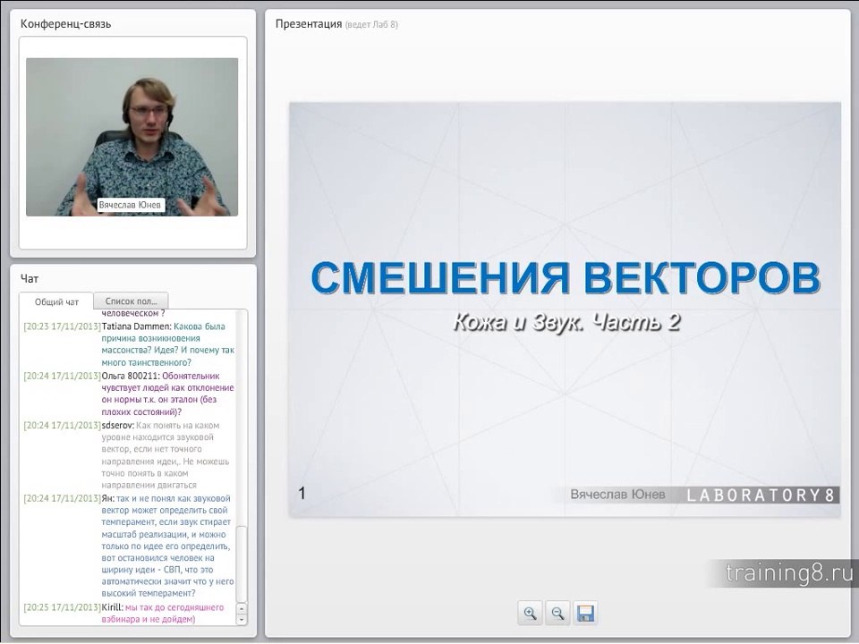This screenshot has height=644, width=859.
Task: Click the chat scrollbar down arrow
Action: click(x=241, y=620)
